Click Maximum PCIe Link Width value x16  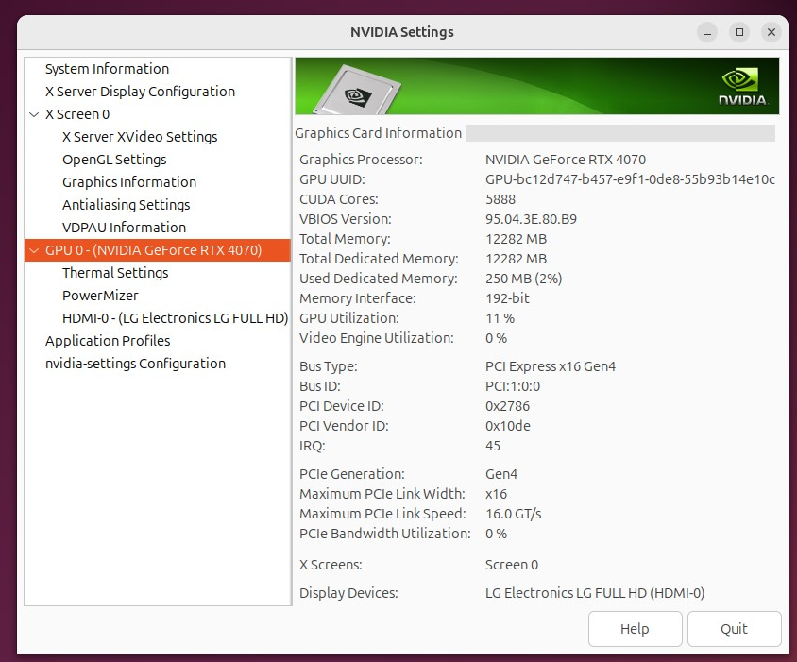coord(496,494)
